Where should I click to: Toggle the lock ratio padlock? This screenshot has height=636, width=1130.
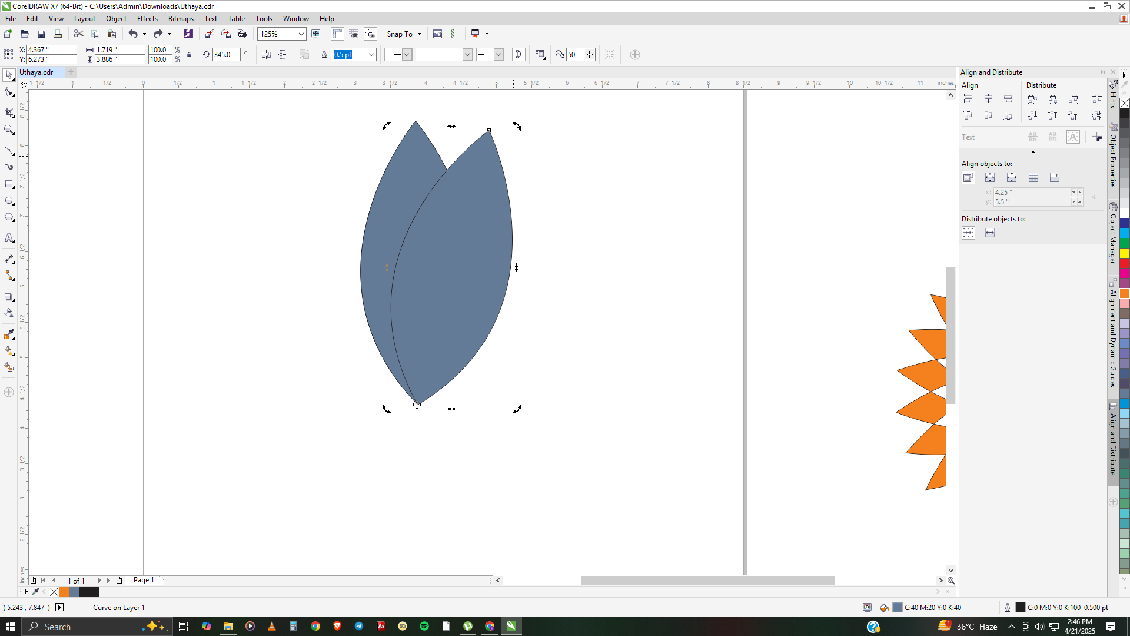(189, 55)
